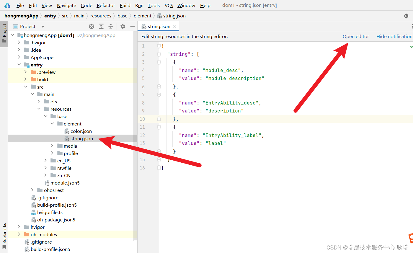The height and width of the screenshot is (253, 413).
Task: Open the Help menu
Action: click(205, 5)
